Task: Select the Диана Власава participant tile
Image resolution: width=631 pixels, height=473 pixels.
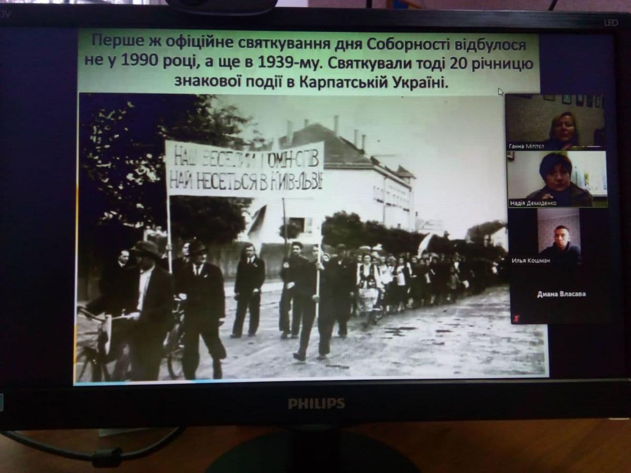Action: (562, 294)
